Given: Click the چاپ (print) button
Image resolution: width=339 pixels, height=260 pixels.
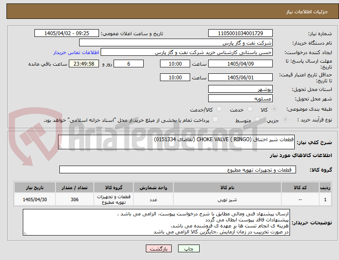Looking at the screenshot, I should tap(188, 248).
